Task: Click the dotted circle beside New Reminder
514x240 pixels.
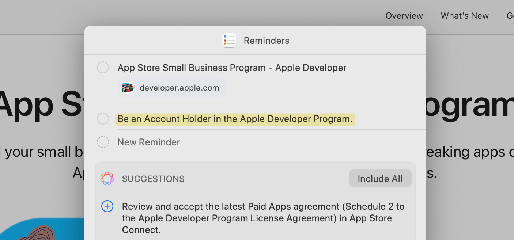Action: coord(103,142)
